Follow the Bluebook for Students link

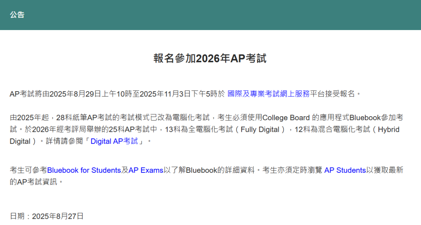(x=84, y=170)
